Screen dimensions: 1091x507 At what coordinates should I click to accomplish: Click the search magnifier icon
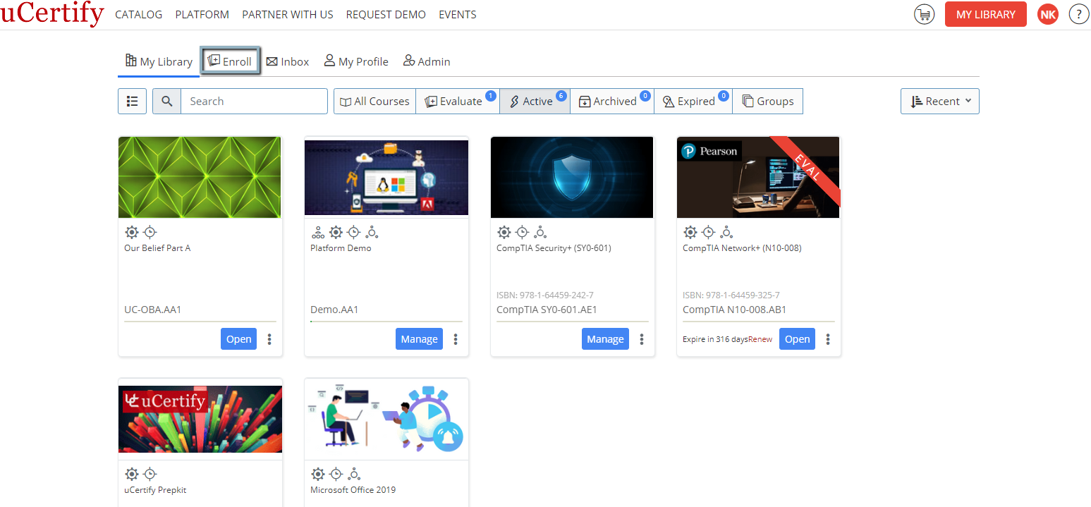167,101
